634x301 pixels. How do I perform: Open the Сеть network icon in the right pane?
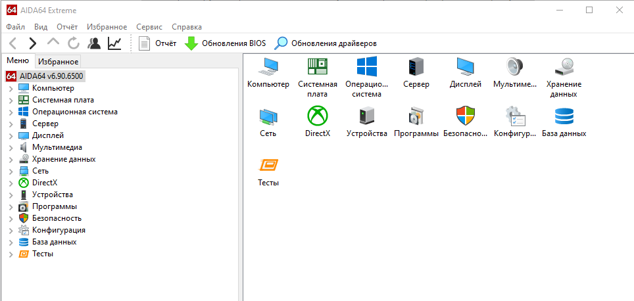click(x=268, y=116)
